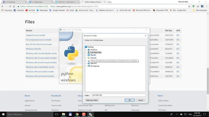Image resolution: width=209 pixels, height=117 pixels.
Task: Show hidden system tray icons
Action: coord(177,114)
